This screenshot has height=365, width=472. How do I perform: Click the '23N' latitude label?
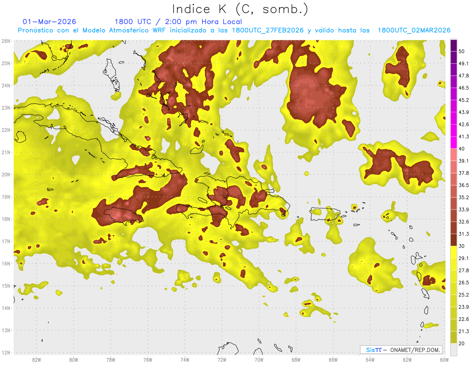tap(6, 107)
